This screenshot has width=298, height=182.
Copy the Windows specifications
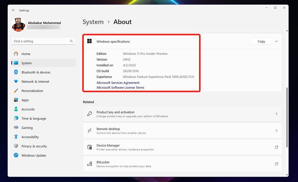click(261, 41)
